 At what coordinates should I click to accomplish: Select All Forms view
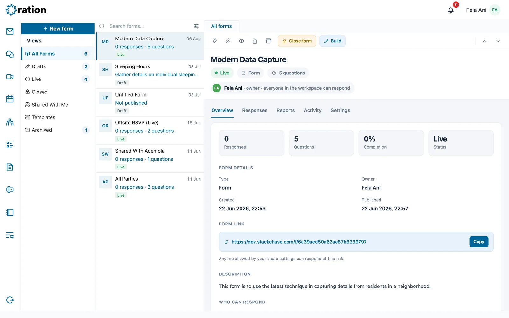point(58,54)
